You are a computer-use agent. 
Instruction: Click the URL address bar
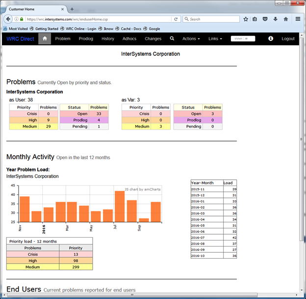click(99, 19)
